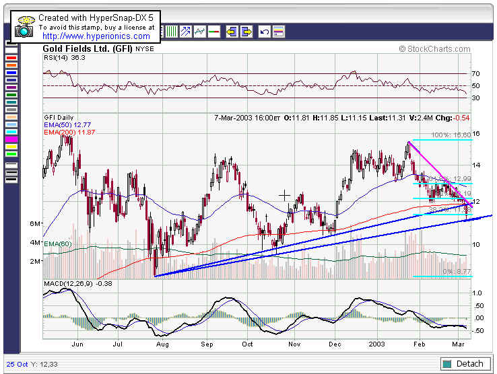Click the yellow left arrow toolbar icon

(x=232, y=32)
